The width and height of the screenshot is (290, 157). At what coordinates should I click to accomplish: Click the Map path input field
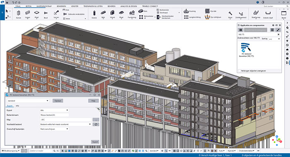65,120
